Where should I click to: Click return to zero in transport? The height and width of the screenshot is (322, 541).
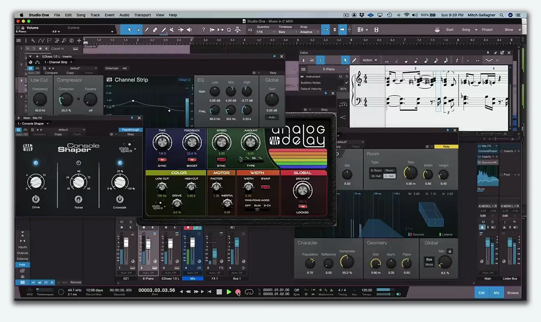[x=209, y=291]
